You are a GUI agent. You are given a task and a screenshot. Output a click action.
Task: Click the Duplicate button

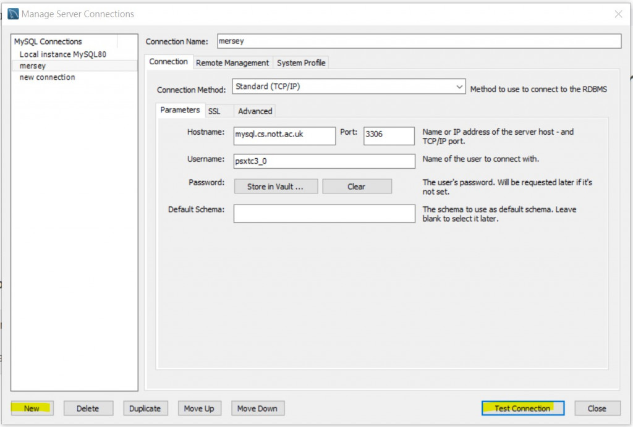click(145, 408)
